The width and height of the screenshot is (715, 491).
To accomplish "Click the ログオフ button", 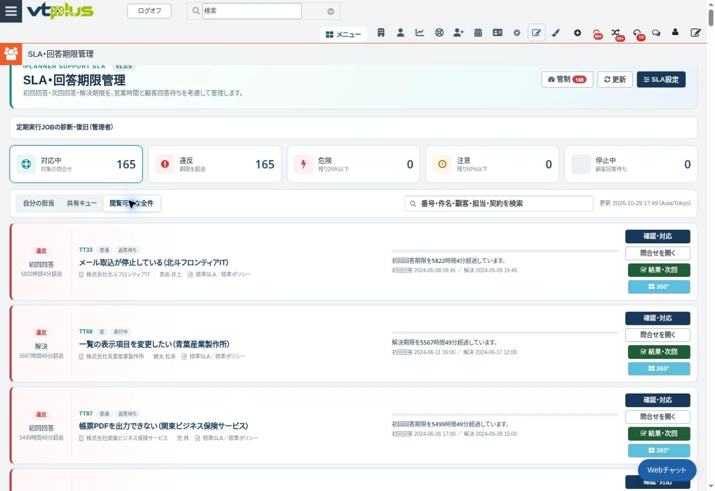I will point(150,11).
